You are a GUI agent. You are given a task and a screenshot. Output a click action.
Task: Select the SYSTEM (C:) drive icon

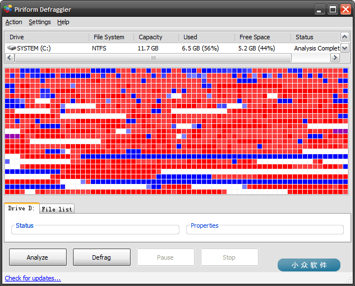click(x=11, y=48)
